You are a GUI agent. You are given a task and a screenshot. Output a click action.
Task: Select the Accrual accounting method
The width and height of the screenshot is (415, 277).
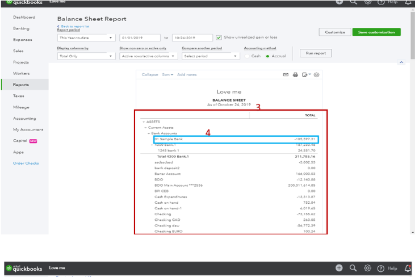pyautogui.click(x=267, y=56)
